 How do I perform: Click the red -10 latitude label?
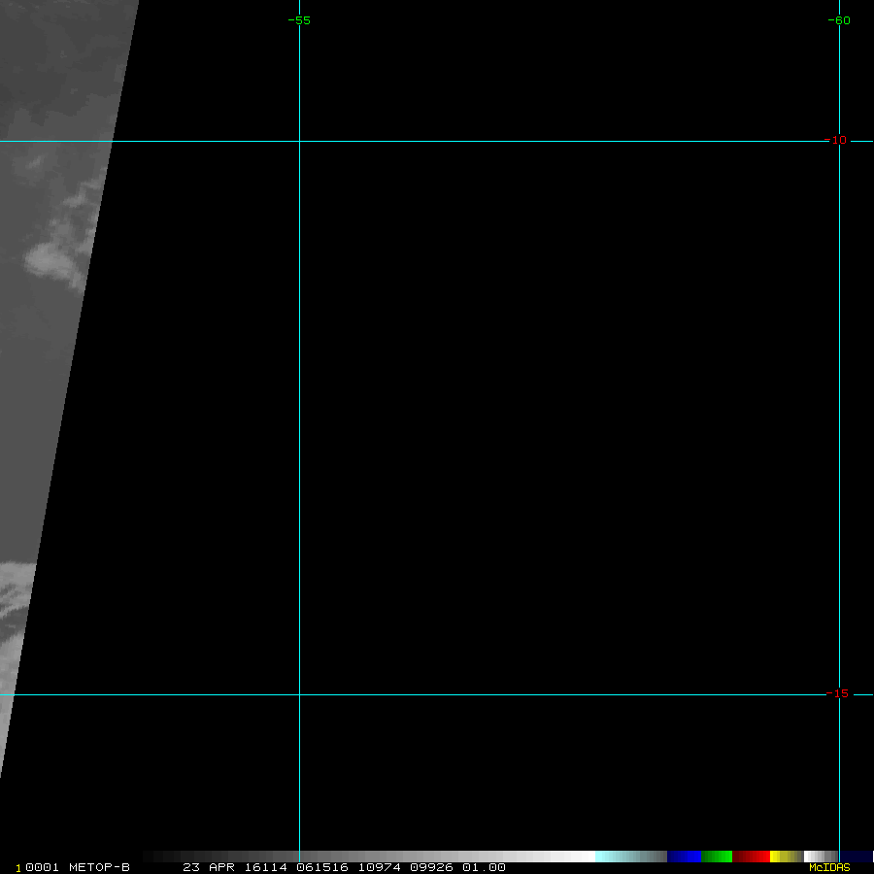coord(835,140)
